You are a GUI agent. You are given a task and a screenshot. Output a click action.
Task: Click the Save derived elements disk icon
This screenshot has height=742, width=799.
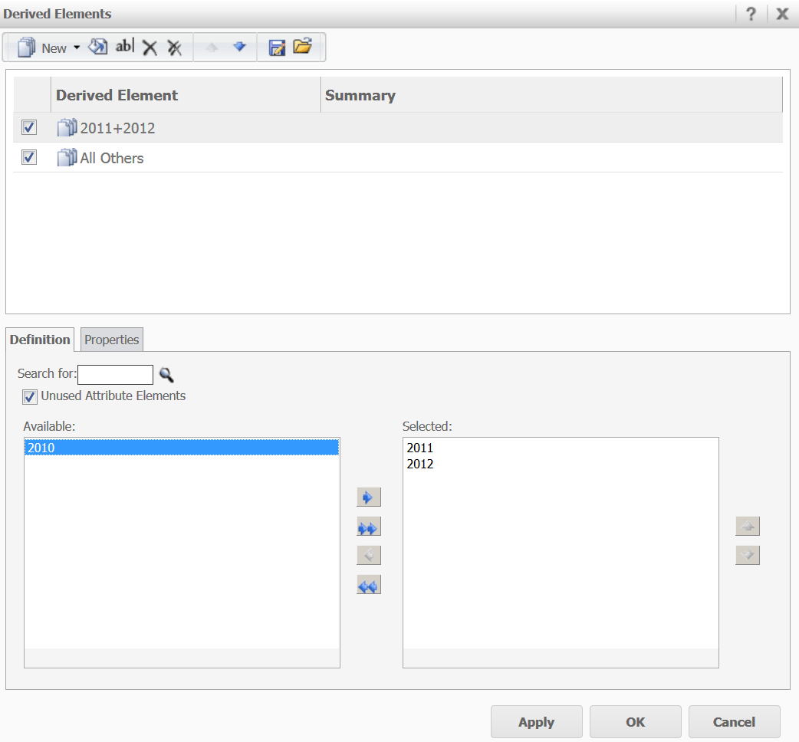pyautogui.click(x=277, y=48)
